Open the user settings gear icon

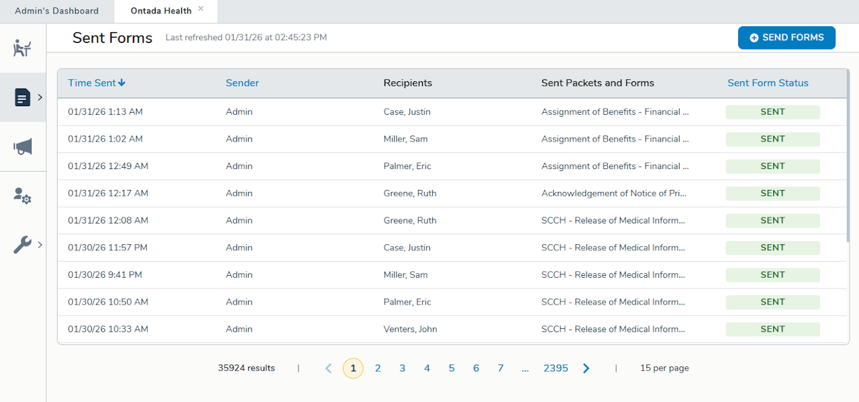(22, 196)
